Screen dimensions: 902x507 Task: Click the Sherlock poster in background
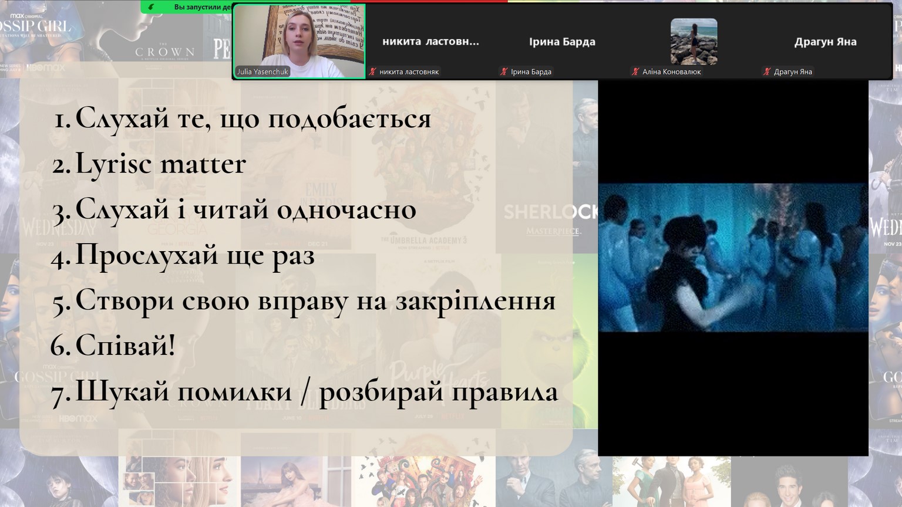click(x=548, y=217)
